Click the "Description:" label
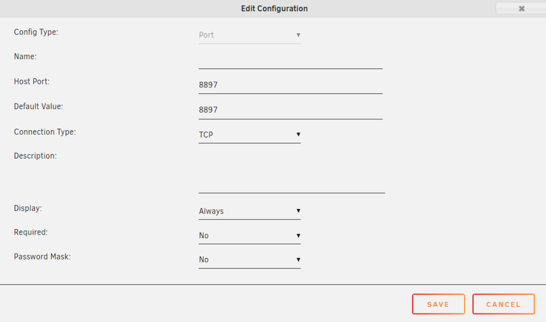 35,156
